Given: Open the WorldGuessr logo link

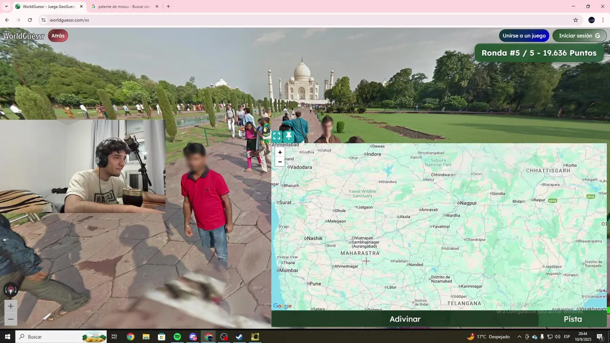Looking at the screenshot, I should (24, 36).
